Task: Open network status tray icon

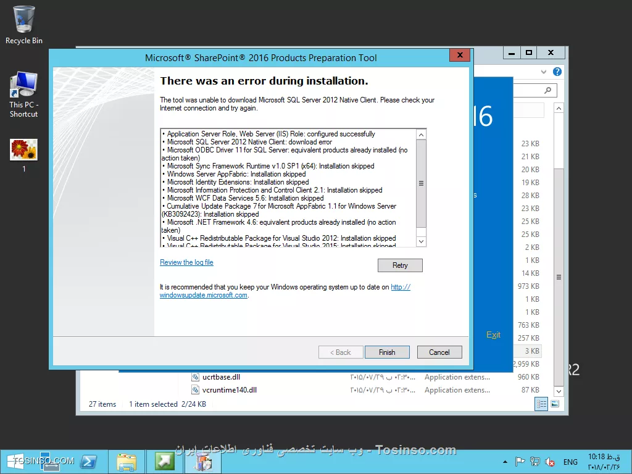Action: (535, 462)
